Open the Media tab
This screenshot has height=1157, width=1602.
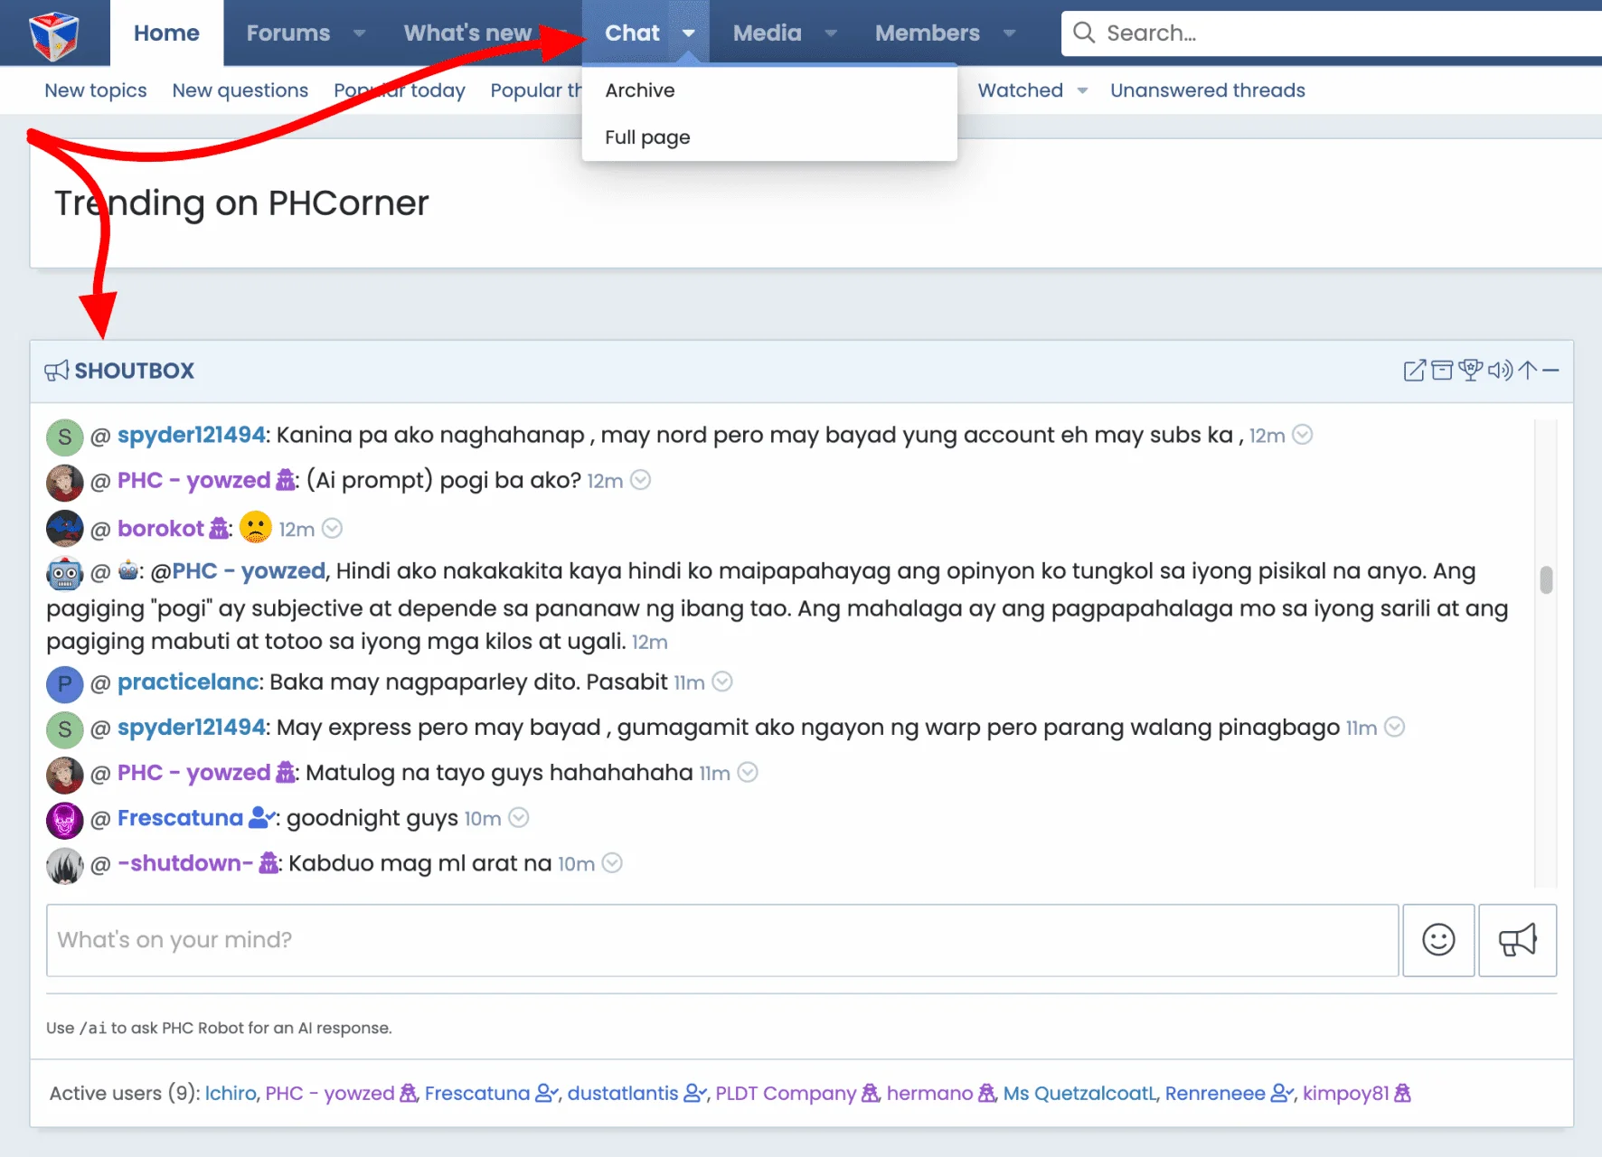tap(767, 33)
